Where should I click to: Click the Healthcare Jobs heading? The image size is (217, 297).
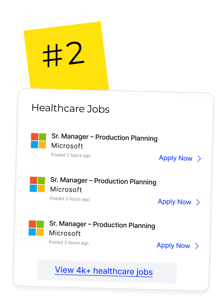coord(70,108)
